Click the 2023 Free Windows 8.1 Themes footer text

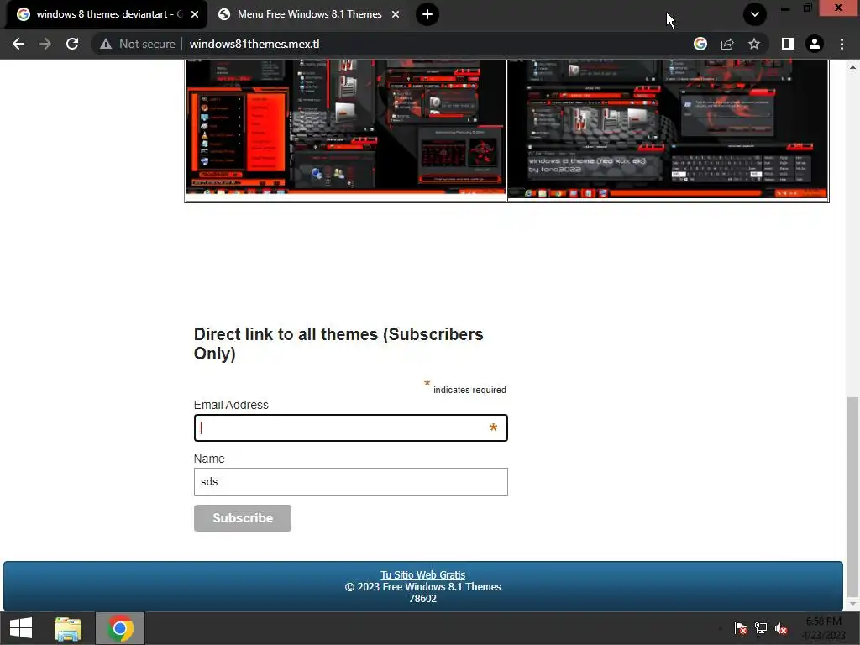click(423, 587)
